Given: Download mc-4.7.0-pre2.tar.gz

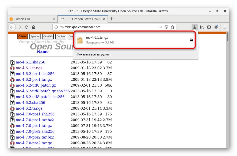Looking at the screenshot, I should point(34,143).
